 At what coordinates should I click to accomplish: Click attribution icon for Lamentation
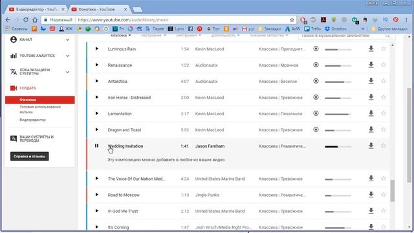(316, 113)
